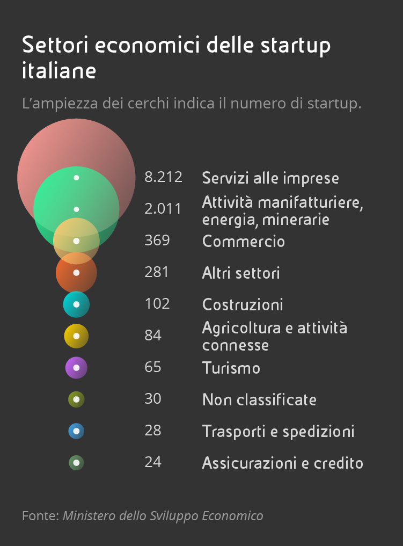Select the yellow Agricoltura bubble
Image resolution: width=403 pixels, height=546 pixels.
(x=76, y=336)
